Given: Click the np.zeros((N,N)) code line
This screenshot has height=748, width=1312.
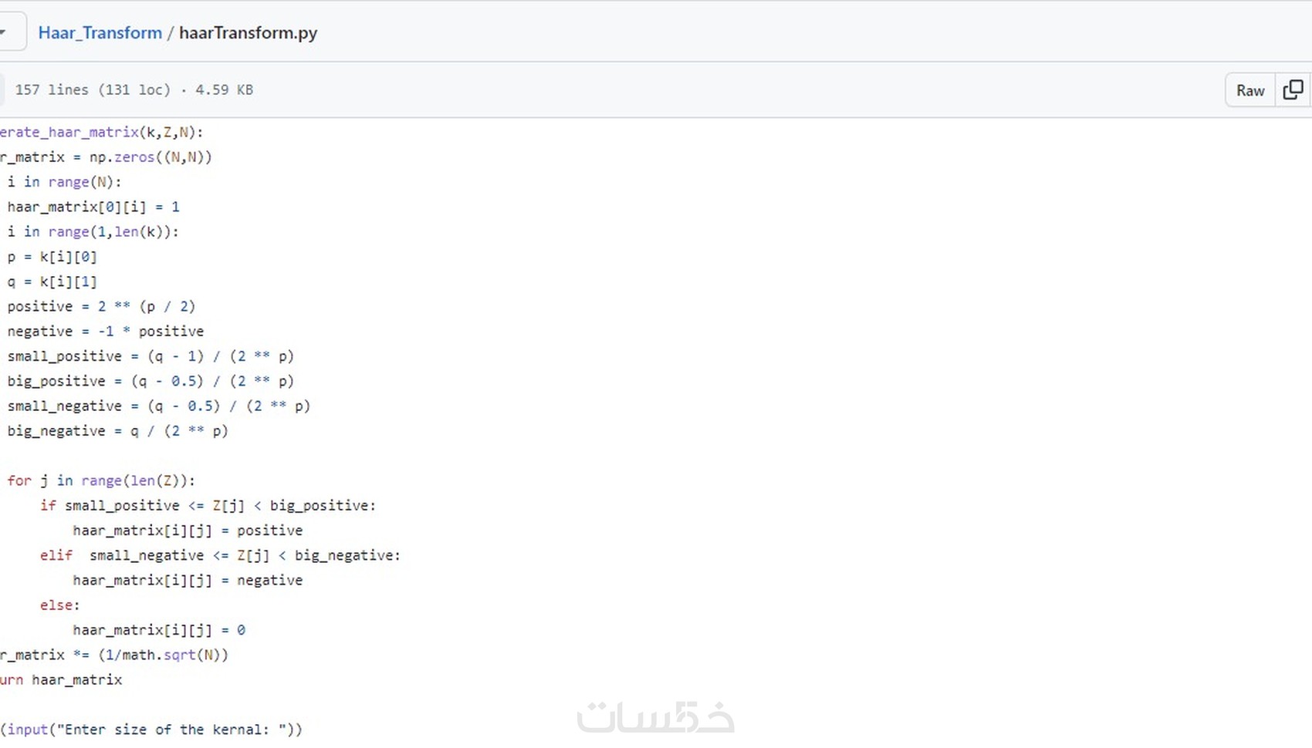Looking at the screenshot, I should pos(107,157).
